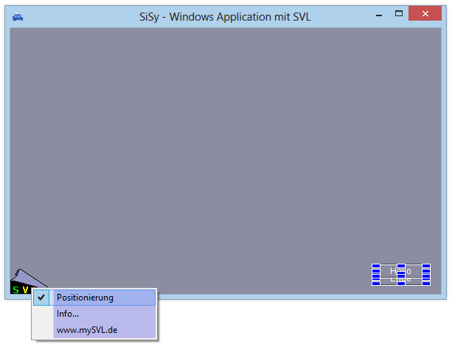This screenshot has width=452, height=344.
Task: Open the Info... menu entry
Action: pos(68,314)
